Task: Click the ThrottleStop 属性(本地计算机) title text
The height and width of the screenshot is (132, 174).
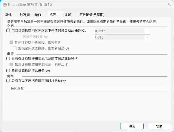Action: [30, 4]
